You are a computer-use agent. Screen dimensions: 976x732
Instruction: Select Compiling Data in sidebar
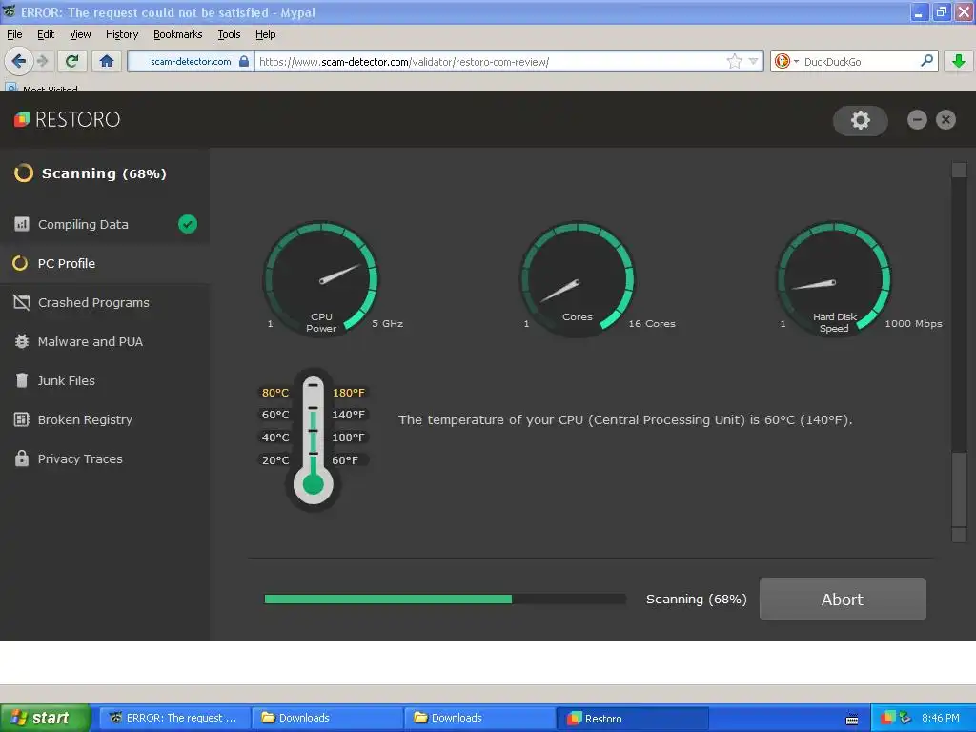pyautogui.click(x=105, y=224)
